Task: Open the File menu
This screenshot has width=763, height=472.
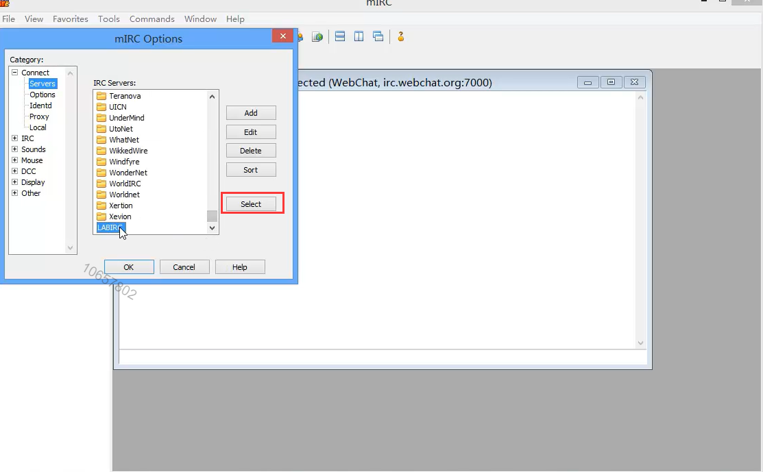Action: [9, 19]
